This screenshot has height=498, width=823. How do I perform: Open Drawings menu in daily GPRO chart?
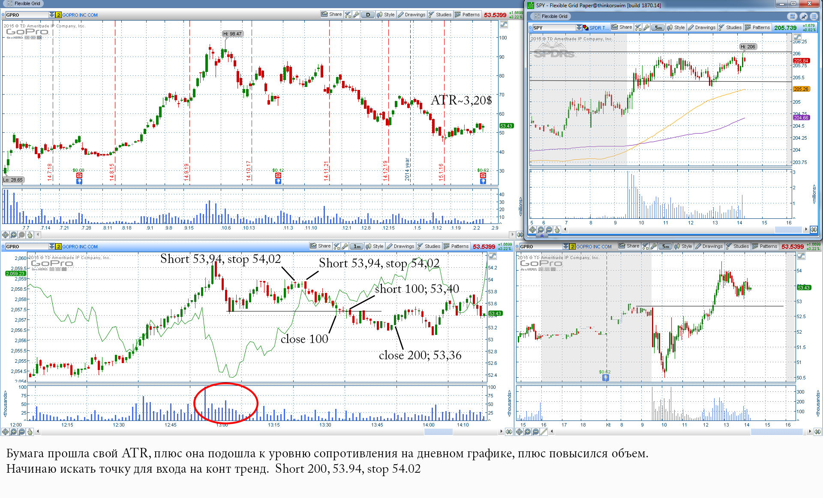click(411, 15)
